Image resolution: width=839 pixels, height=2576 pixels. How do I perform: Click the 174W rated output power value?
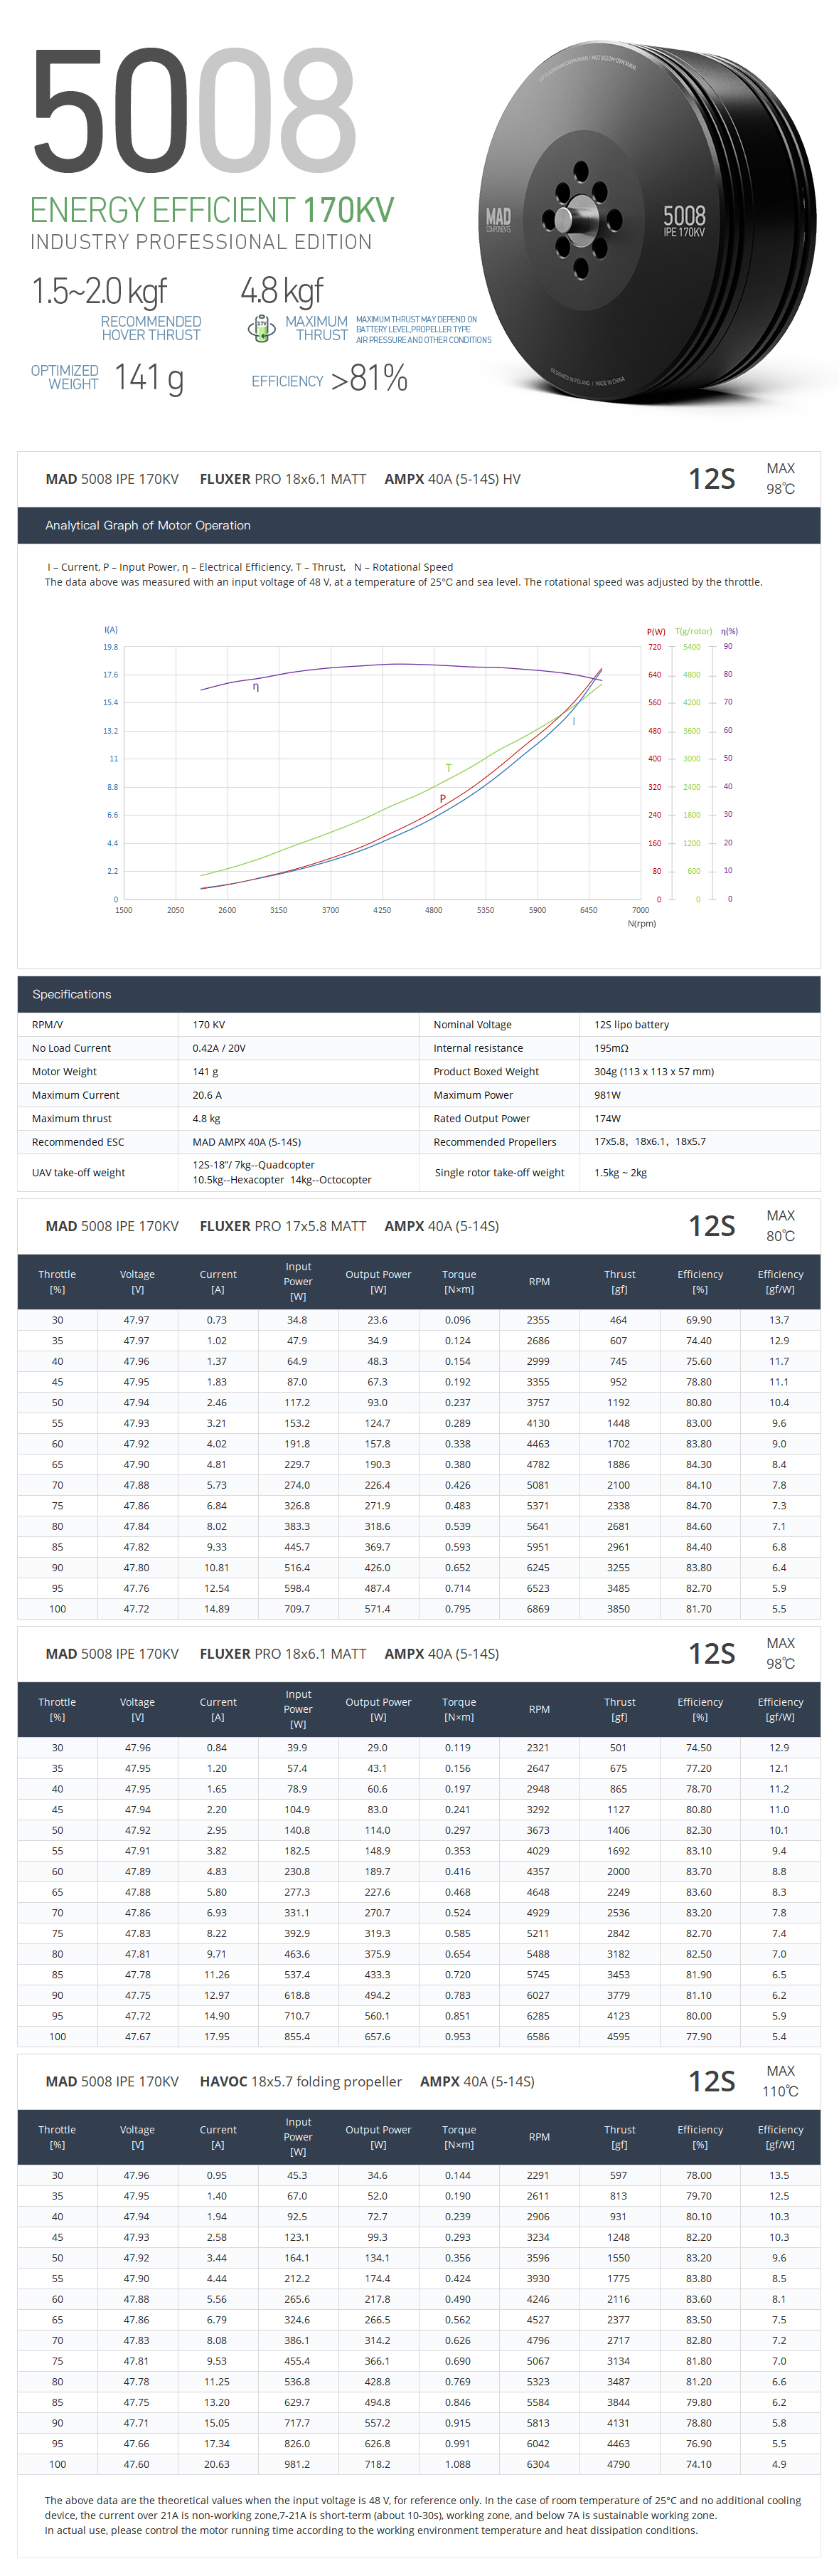pyautogui.click(x=607, y=1119)
